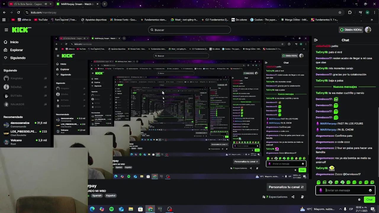Mute the Te Bote Remix tab audio
This screenshot has height=213, width=379.
(x=46, y=4)
